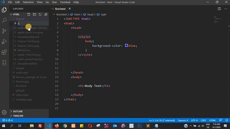Open the Extensions view
Viewport: 230px width, 129px height.
[x=4, y=52]
